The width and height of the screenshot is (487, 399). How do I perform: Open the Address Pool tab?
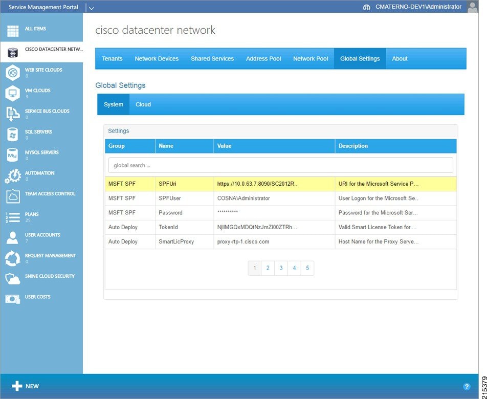(x=263, y=59)
